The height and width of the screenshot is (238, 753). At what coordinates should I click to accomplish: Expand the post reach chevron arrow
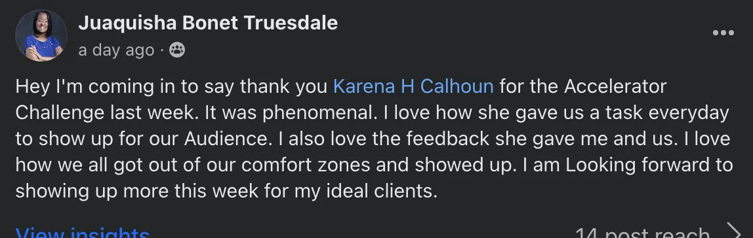pos(733,231)
